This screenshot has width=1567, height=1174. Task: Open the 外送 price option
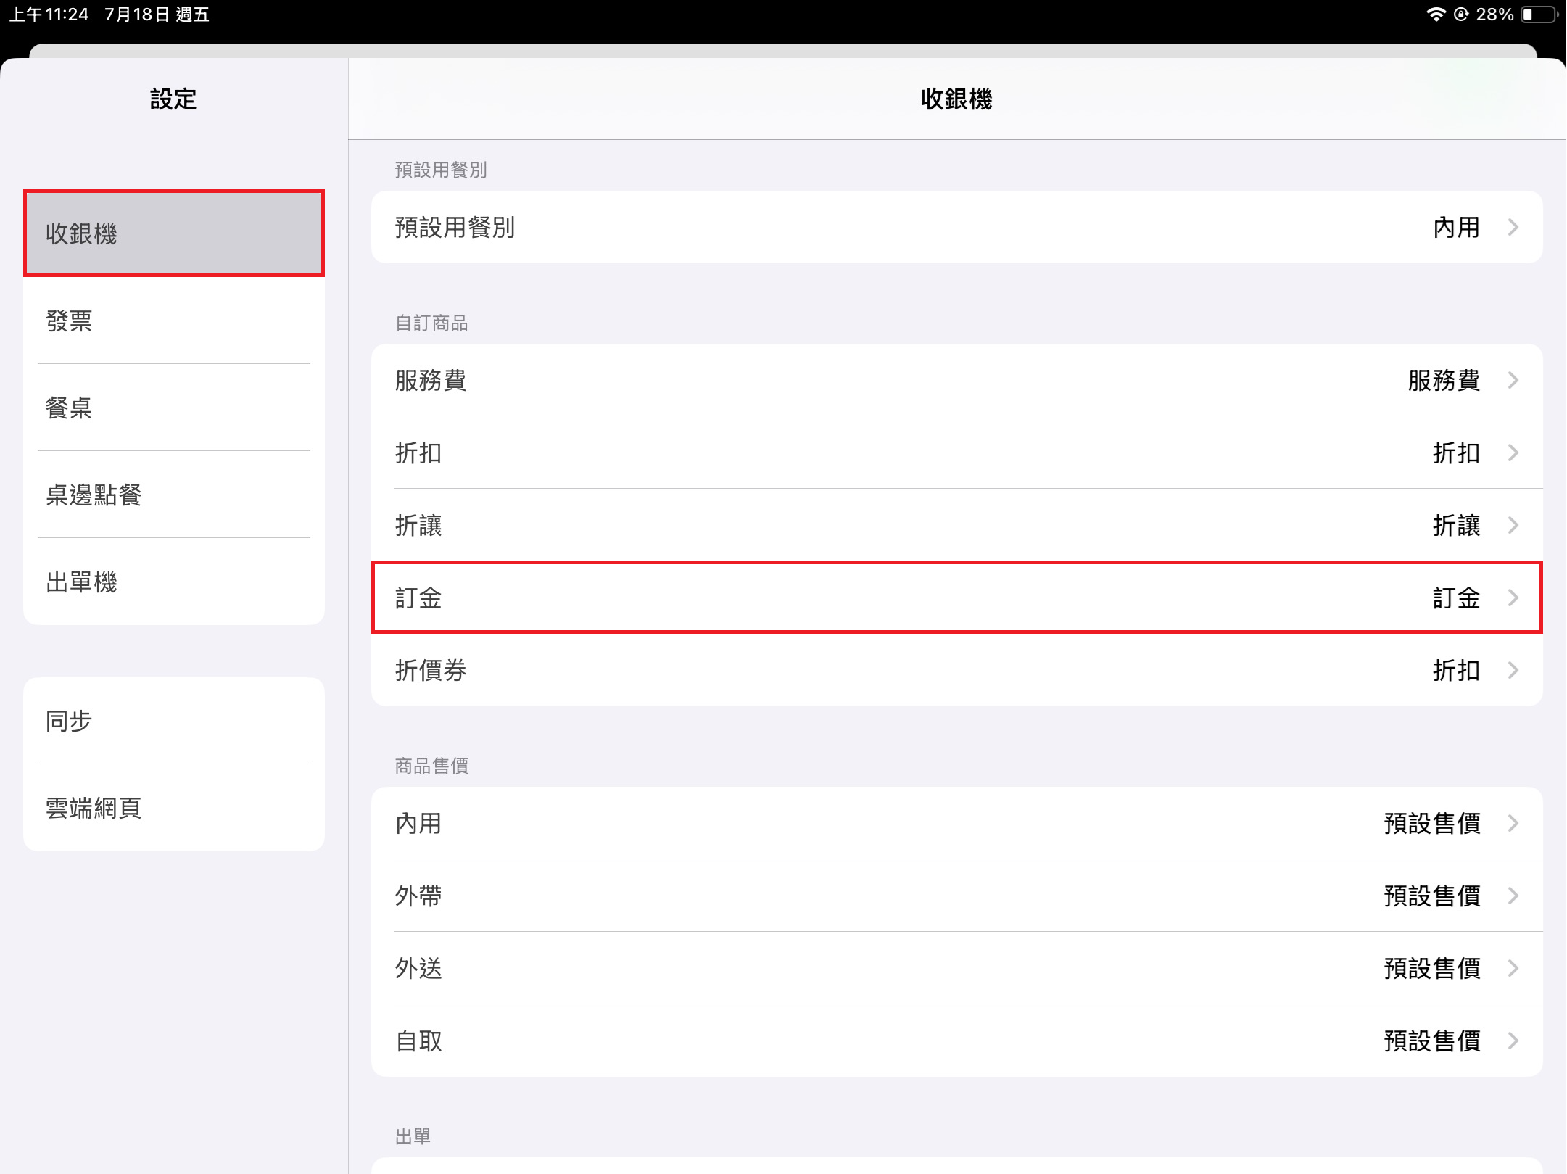click(x=956, y=968)
